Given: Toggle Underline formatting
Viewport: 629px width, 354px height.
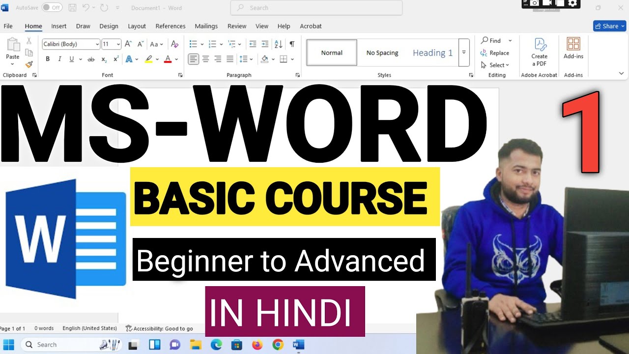Looking at the screenshot, I should pyautogui.click(x=72, y=59).
